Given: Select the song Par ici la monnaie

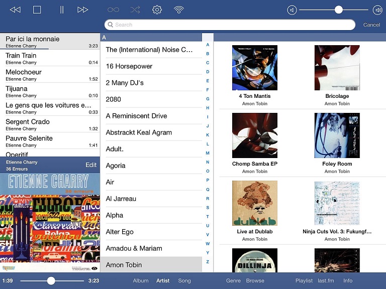Looking at the screenshot, I should coord(50,42).
